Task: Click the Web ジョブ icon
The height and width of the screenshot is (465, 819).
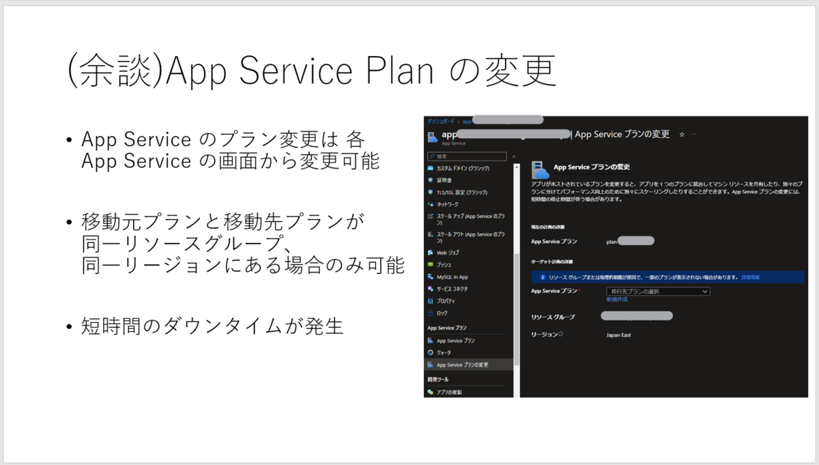Action: [x=430, y=253]
